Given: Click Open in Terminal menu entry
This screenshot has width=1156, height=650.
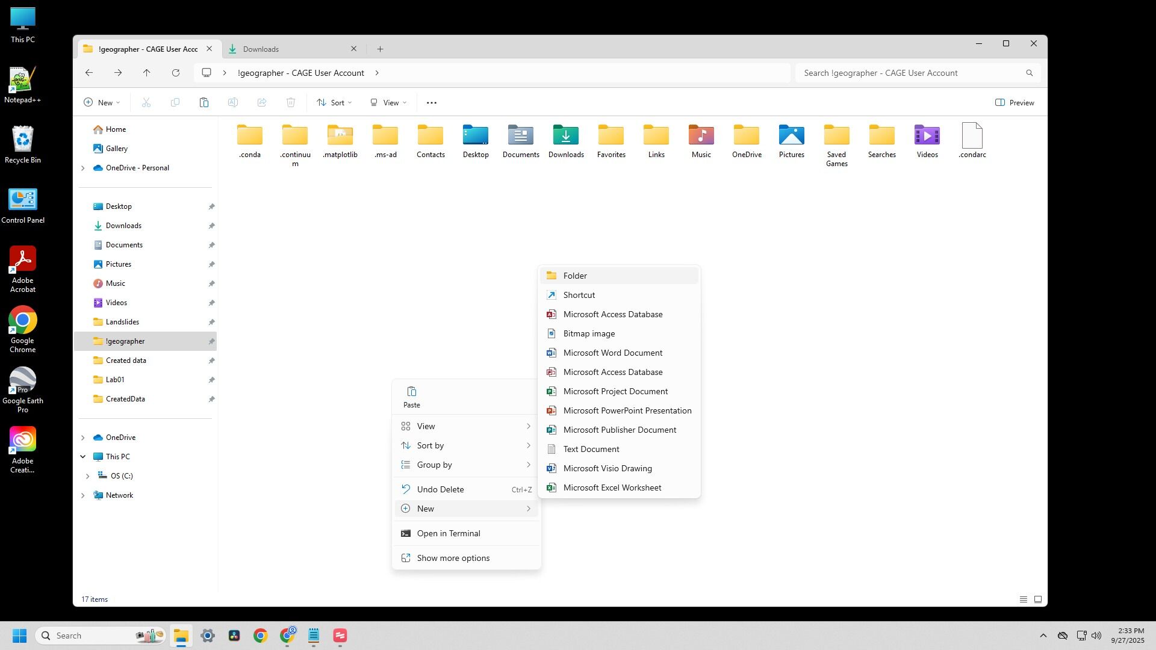Looking at the screenshot, I should pos(448,533).
